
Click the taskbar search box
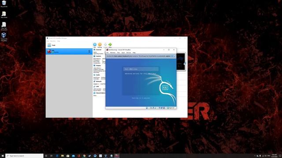(x=25, y=156)
